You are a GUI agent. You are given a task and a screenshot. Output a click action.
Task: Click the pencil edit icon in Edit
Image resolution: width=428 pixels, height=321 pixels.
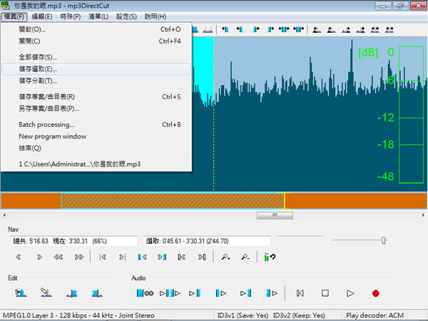(x=46, y=292)
